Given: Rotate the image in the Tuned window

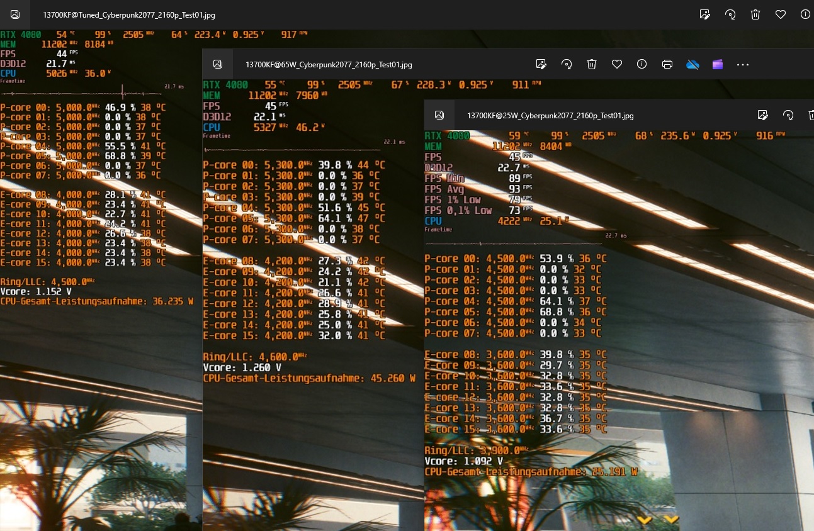Looking at the screenshot, I should [730, 14].
